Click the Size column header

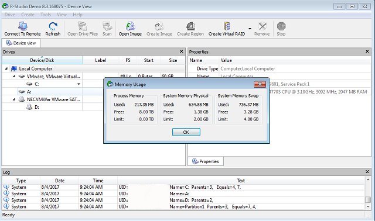tap(173, 60)
